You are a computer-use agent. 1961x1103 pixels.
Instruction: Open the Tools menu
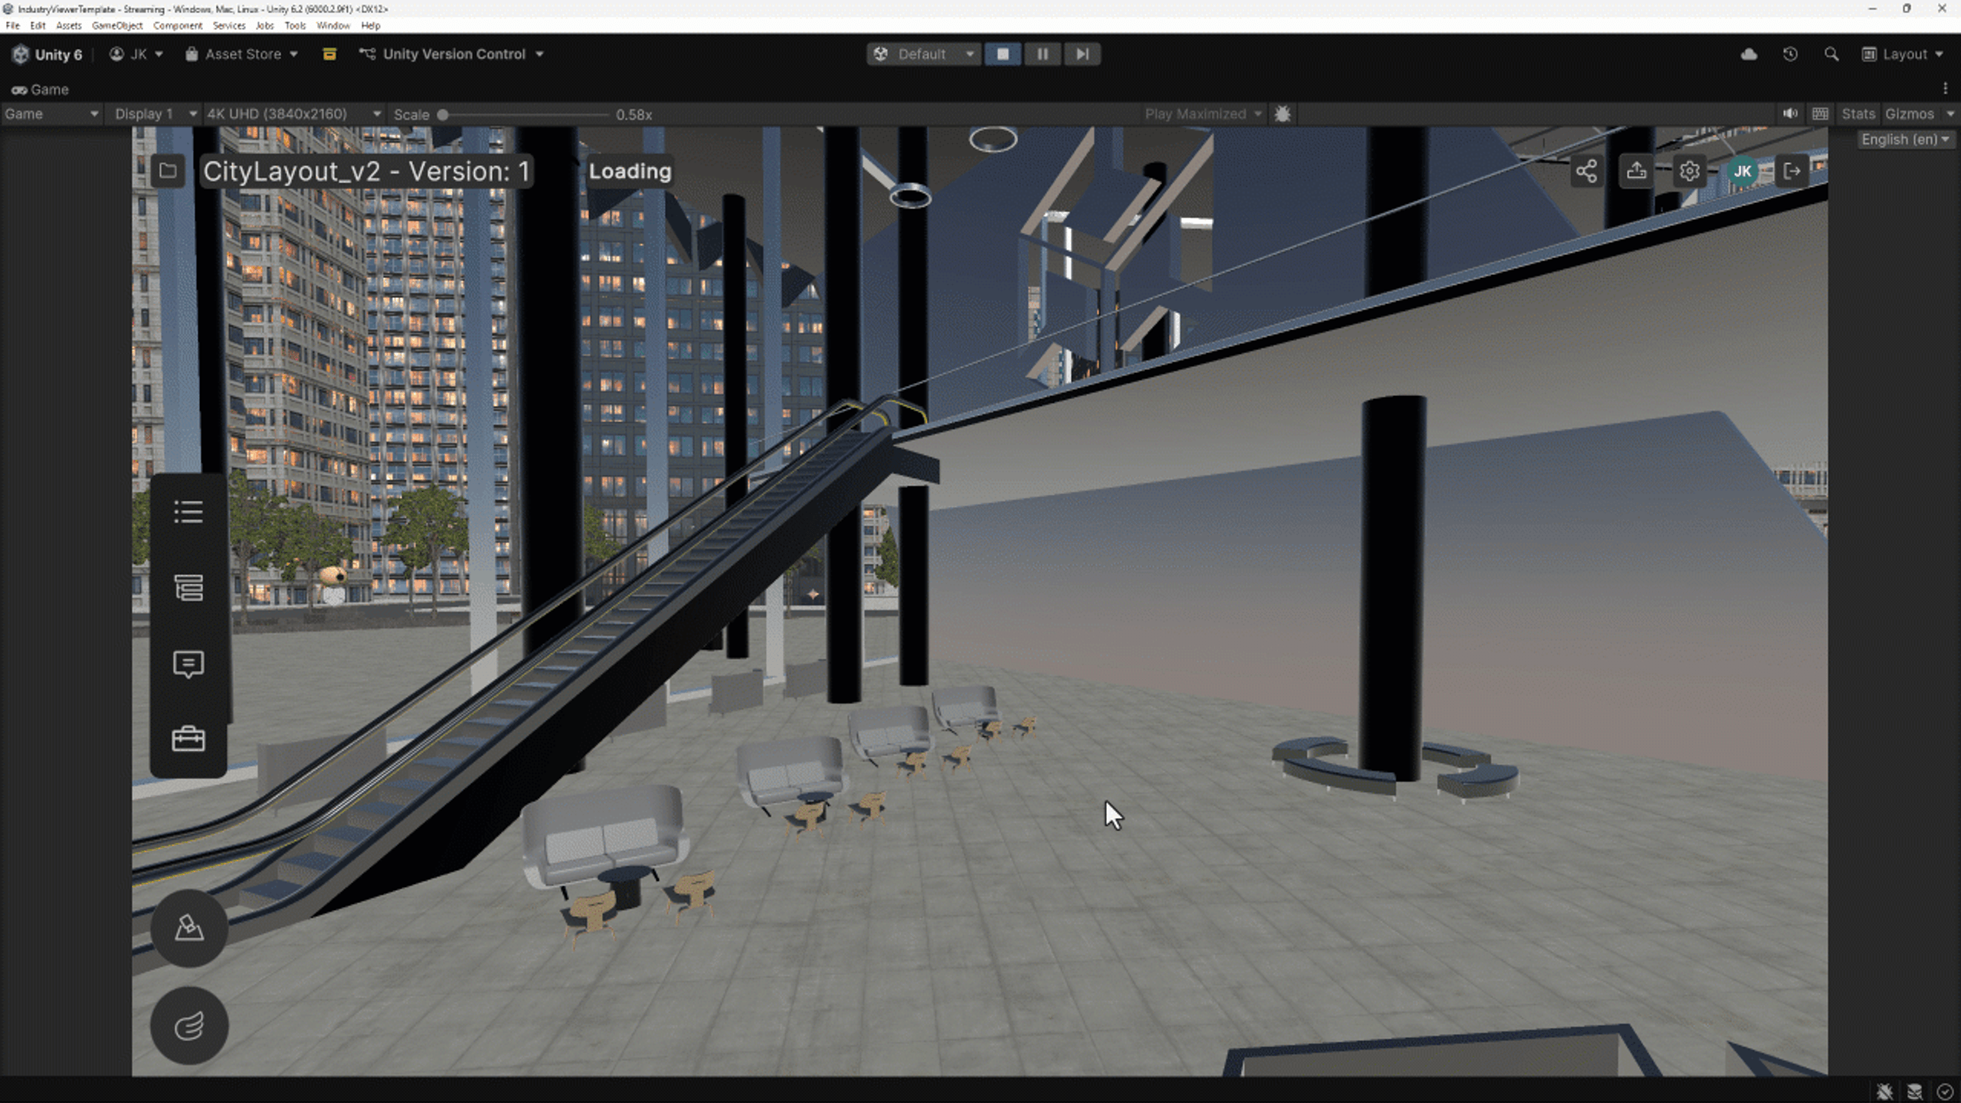(295, 25)
